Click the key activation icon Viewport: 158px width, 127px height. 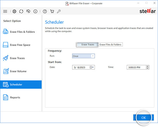(x=59, y=11)
